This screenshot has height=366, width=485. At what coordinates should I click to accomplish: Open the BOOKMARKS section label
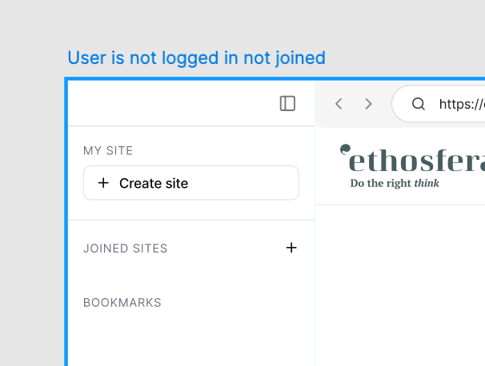pos(122,303)
